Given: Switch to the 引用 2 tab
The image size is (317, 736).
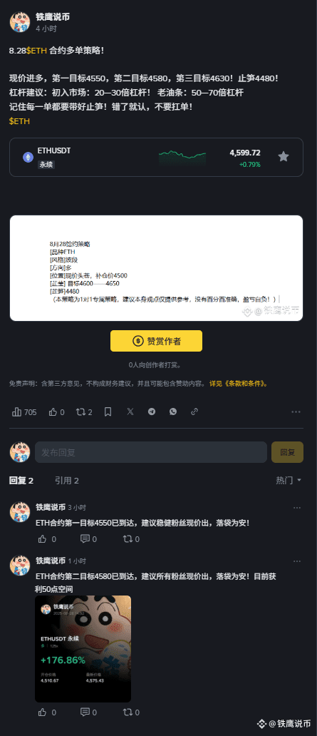Looking at the screenshot, I should click(x=66, y=480).
